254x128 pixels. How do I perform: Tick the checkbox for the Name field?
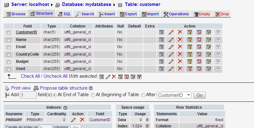(9, 40)
